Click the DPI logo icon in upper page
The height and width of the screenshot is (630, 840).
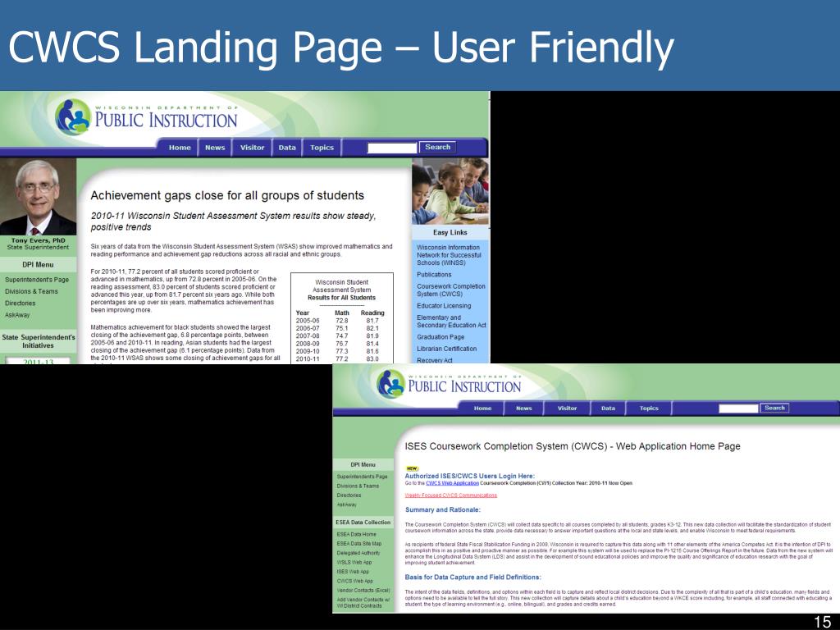pyautogui.click(x=73, y=116)
